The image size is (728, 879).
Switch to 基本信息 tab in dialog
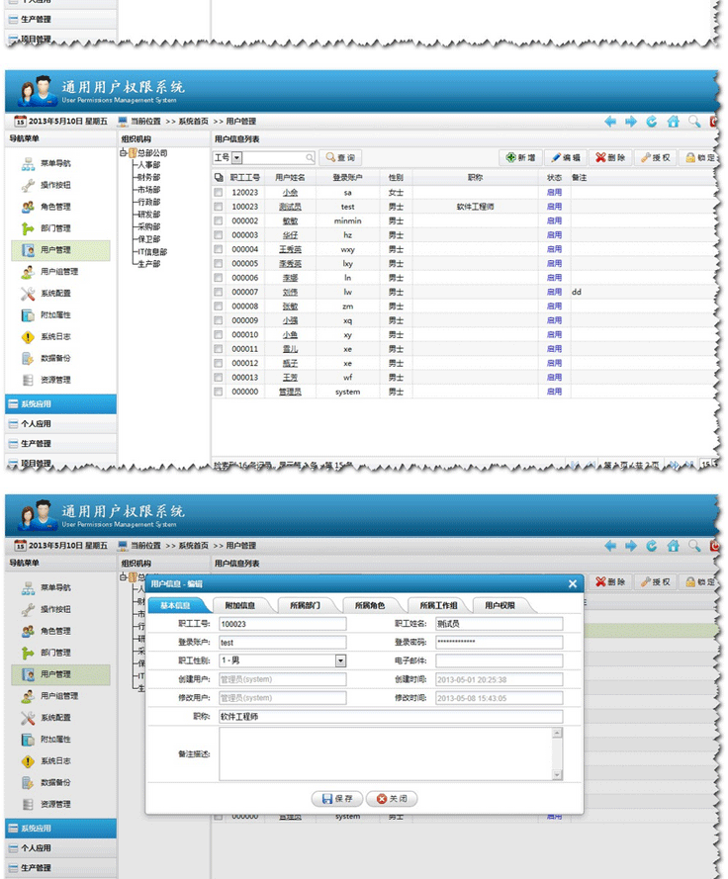(175, 605)
